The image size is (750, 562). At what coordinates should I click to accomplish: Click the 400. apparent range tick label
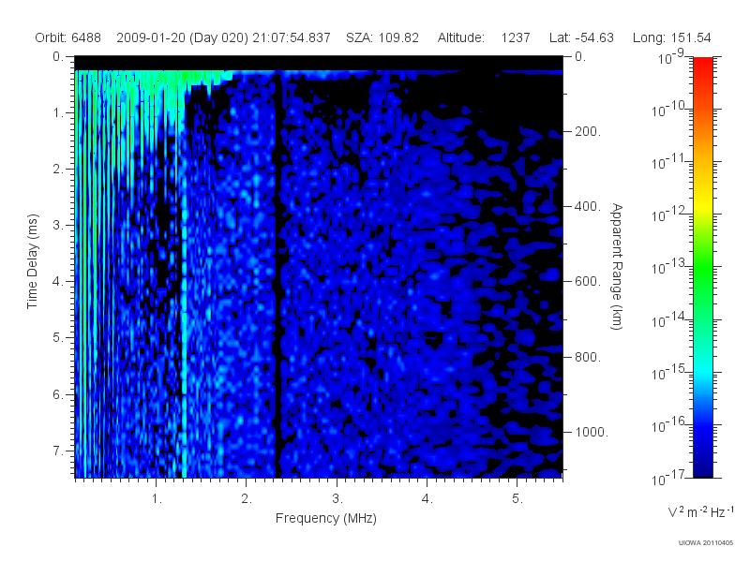click(588, 206)
